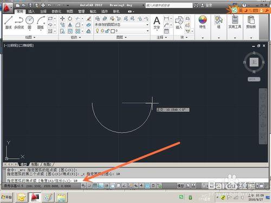The height and width of the screenshot is (203, 271).
Task: Expand the Modify panel title arrow
Action: point(80,37)
